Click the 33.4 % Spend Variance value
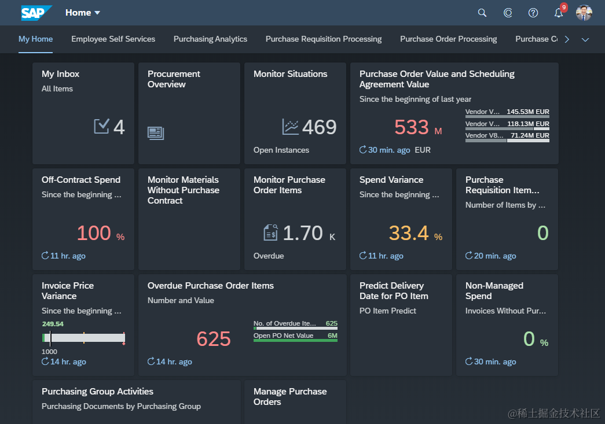Screen dimensions: 605x424 pos(415,233)
